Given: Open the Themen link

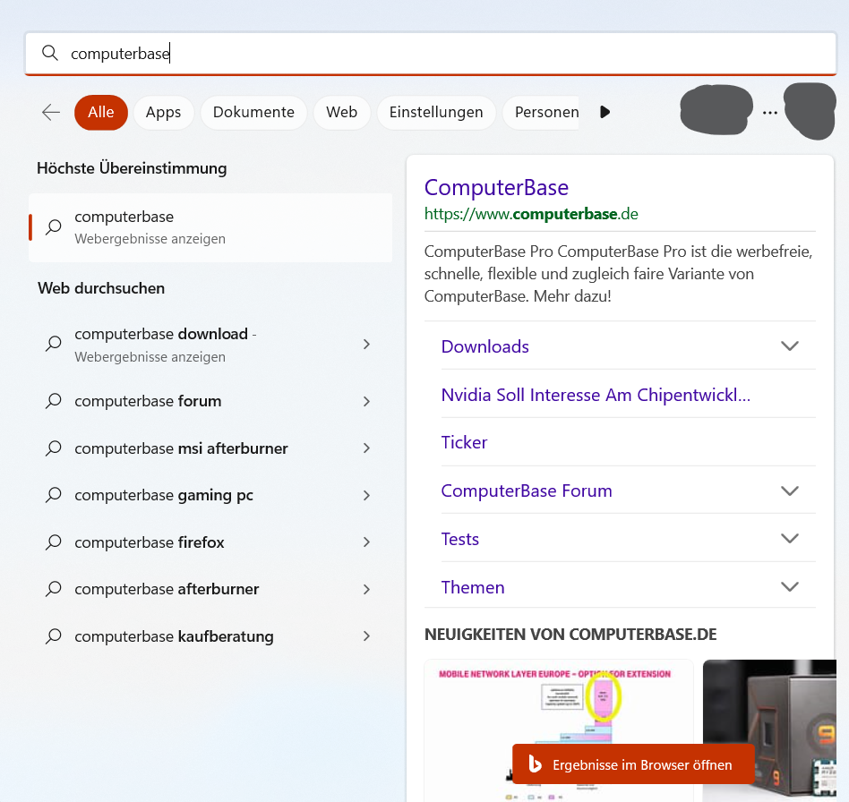Looking at the screenshot, I should [x=473, y=587].
